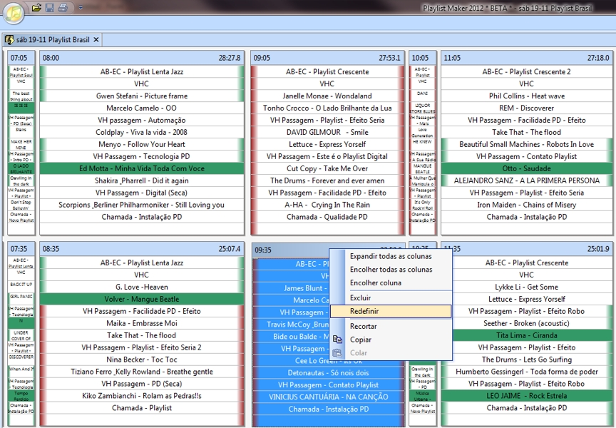Select the highlighted Otto - Saudade row
This screenshot has width=616, height=428.
(526, 168)
